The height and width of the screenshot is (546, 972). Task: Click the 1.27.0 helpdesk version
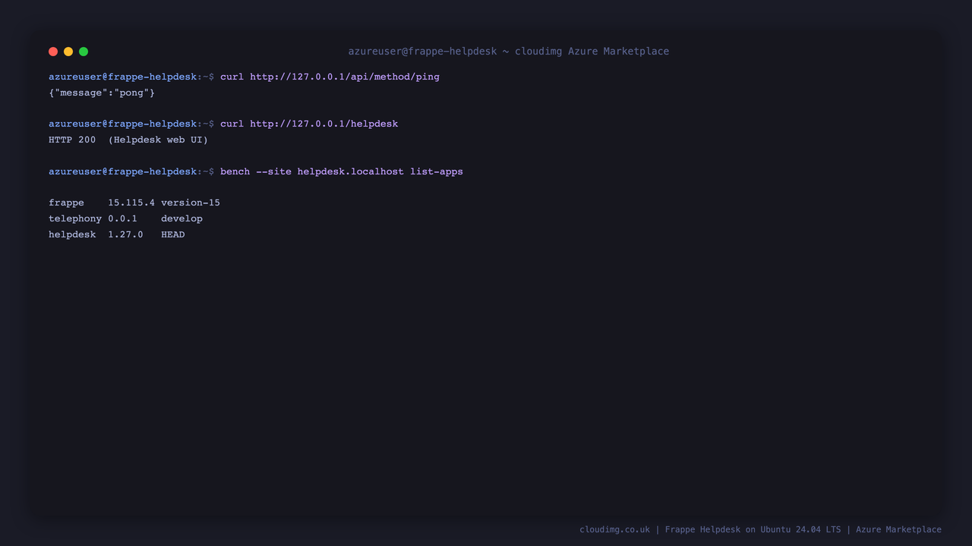click(125, 234)
